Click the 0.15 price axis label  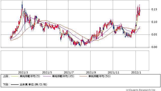154,9
